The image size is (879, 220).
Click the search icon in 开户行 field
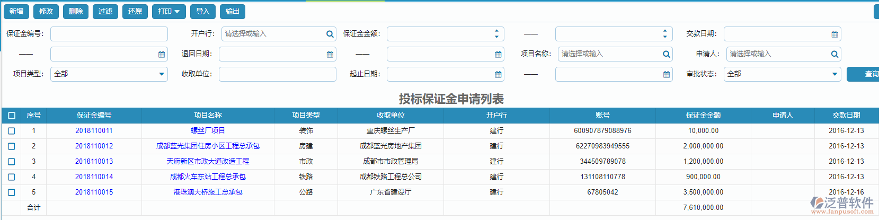330,34
